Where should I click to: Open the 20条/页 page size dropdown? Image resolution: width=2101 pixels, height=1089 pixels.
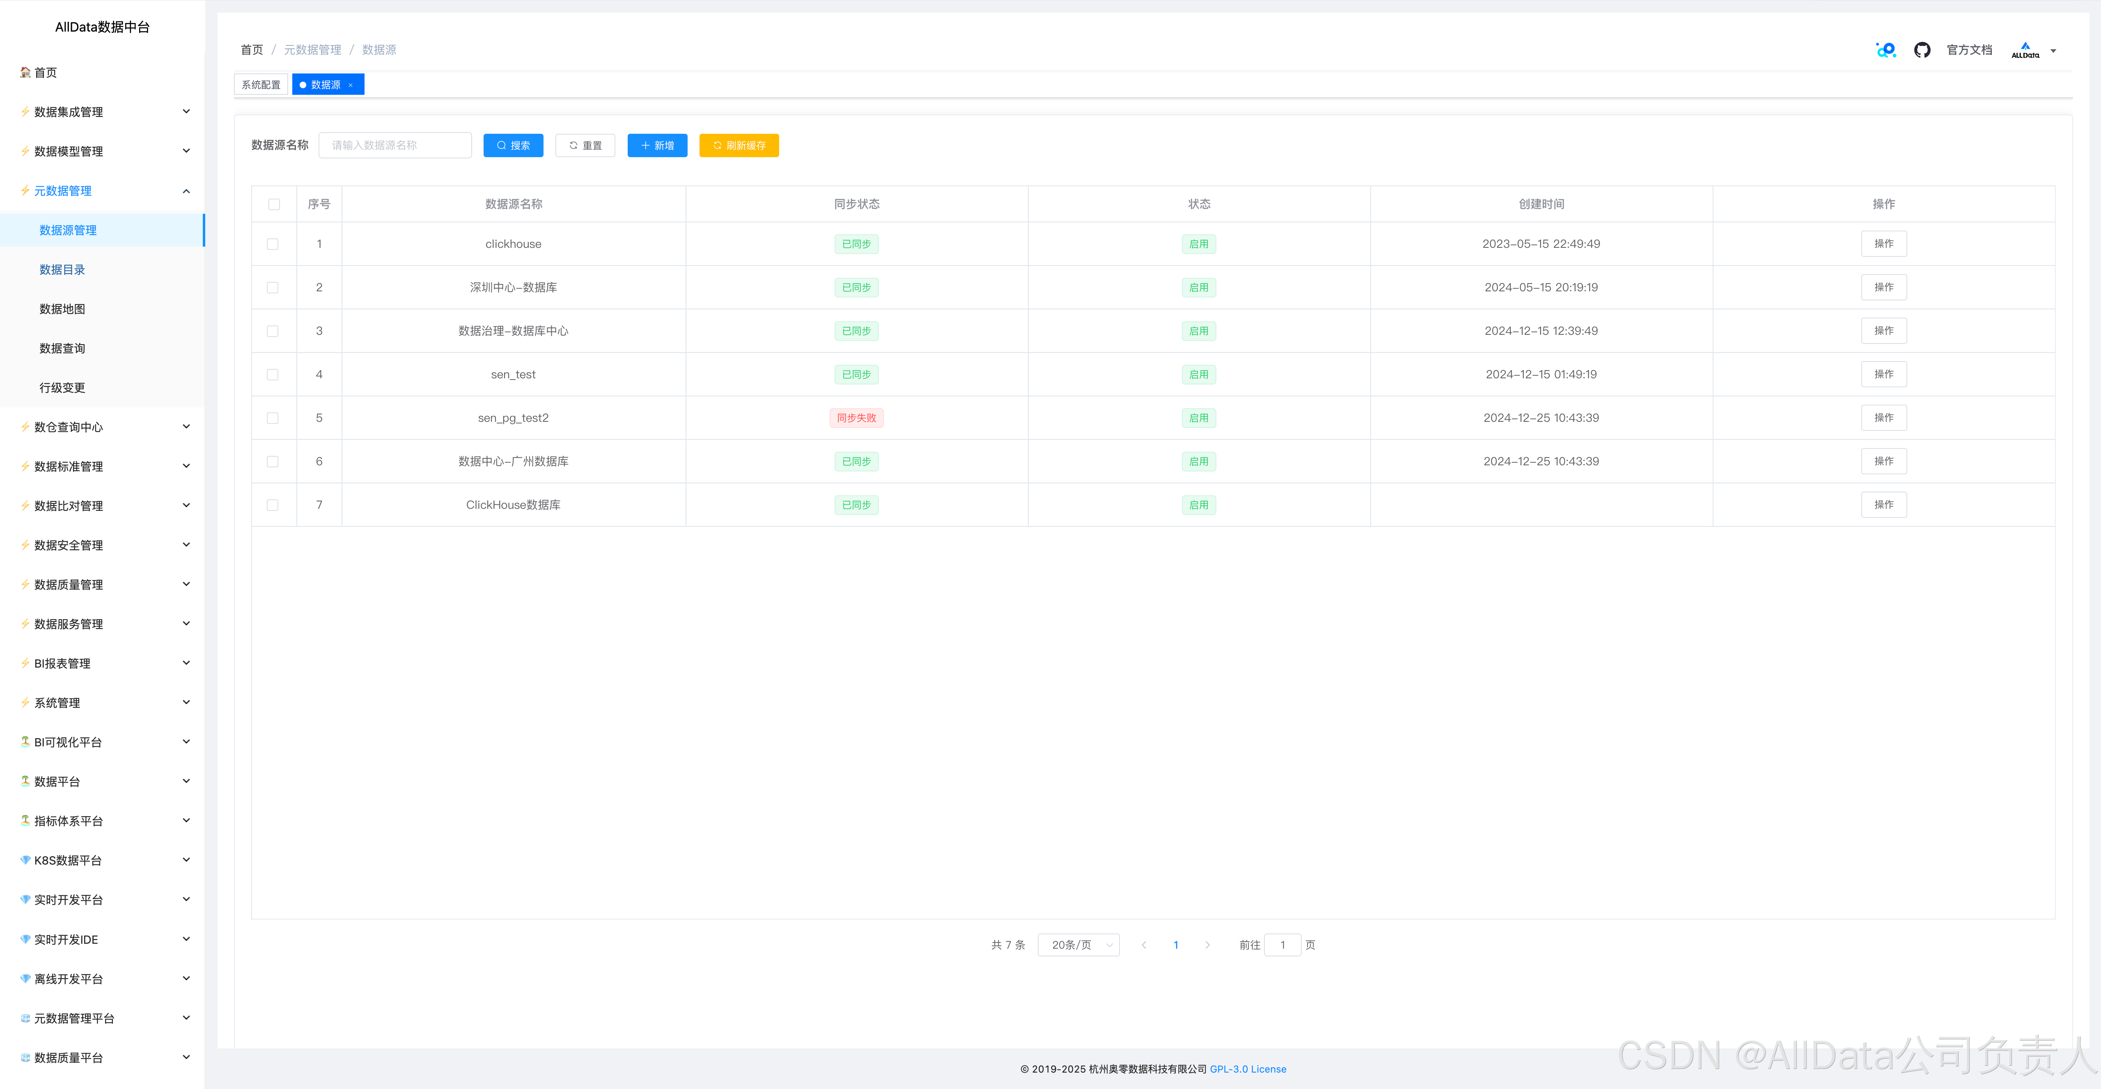(1078, 945)
